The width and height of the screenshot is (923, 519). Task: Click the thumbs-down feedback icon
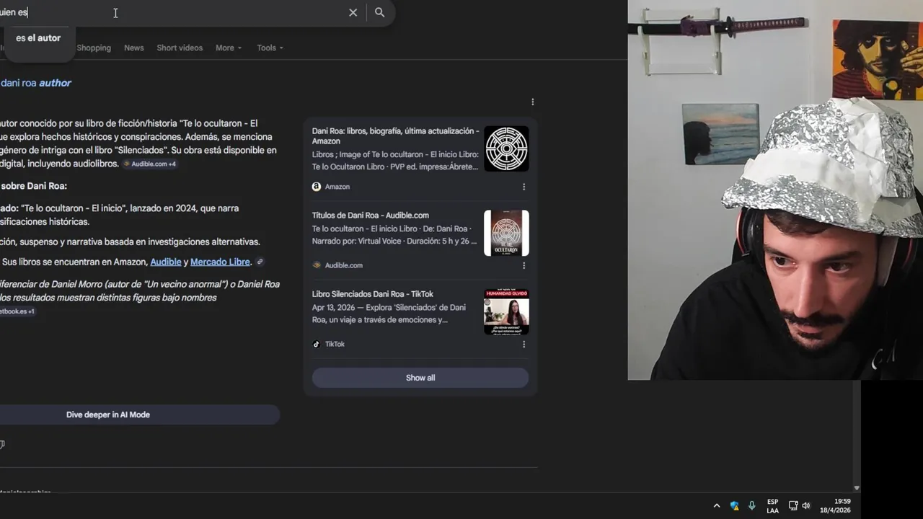[x=2, y=445]
